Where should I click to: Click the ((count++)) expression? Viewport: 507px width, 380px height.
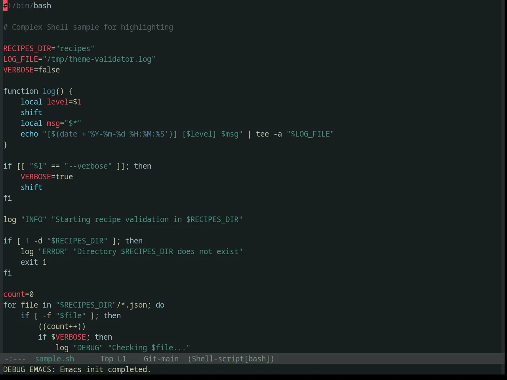[62, 326]
